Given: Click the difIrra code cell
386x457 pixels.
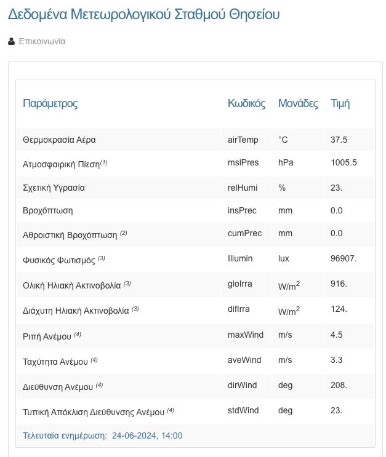Looking at the screenshot, I should click(x=238, y=309).
